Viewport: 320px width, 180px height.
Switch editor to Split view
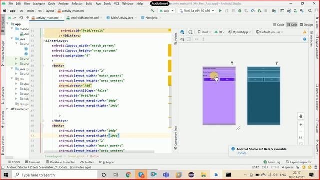pyautogui.click(x=292, y=25)
